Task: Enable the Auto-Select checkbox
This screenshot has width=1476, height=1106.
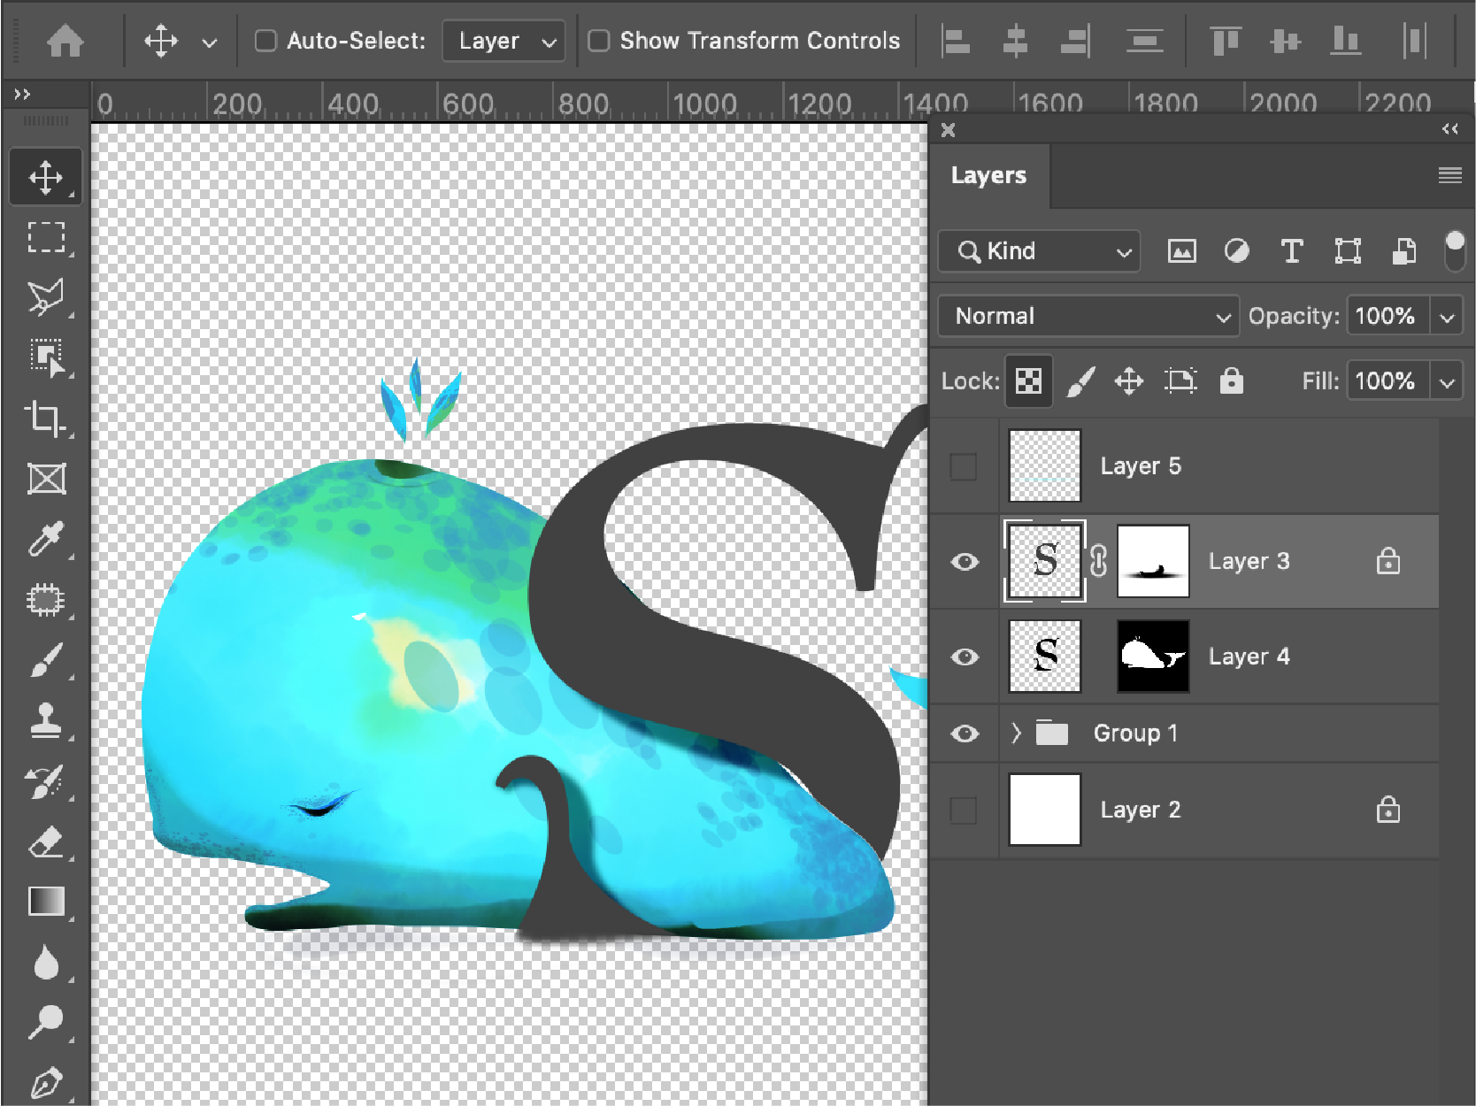Action: tap(265, 40)
